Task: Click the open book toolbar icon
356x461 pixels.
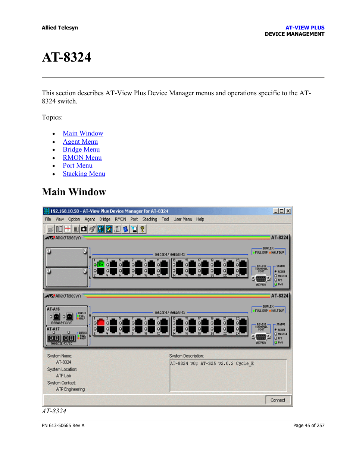Action: pyautogui.click(x=59, y=229)
